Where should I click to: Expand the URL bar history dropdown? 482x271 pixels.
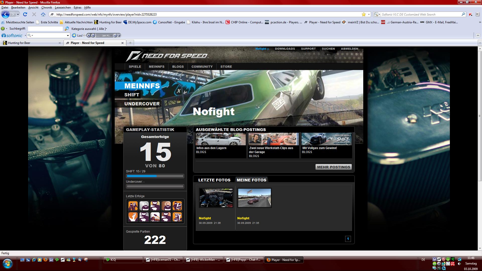(369, 14)
